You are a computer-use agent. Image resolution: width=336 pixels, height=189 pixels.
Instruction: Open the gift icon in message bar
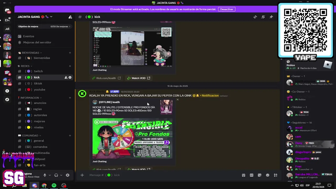click(243, 175)
